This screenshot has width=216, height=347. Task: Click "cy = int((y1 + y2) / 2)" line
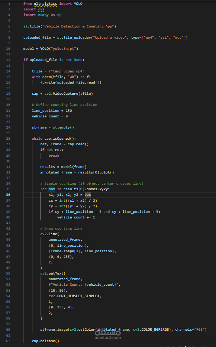click(73, 206)
